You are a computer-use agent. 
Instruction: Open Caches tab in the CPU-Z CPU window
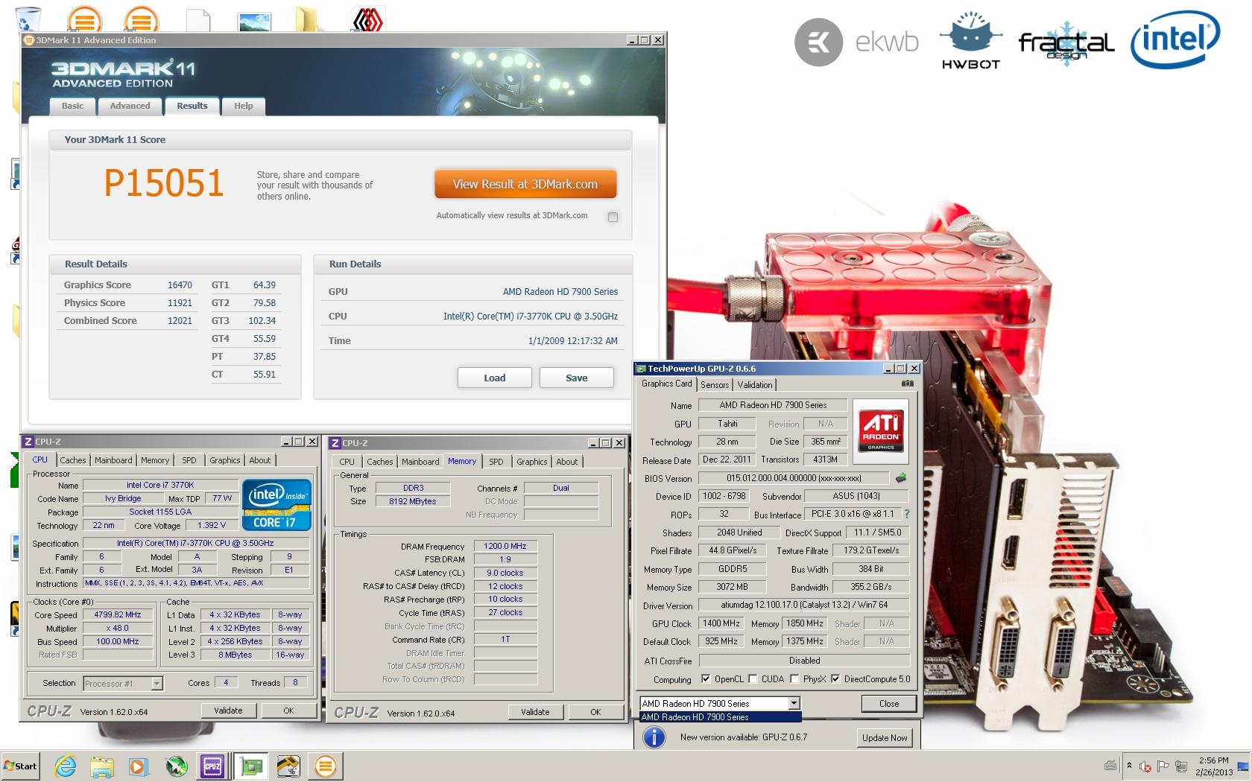coord(73,460)
